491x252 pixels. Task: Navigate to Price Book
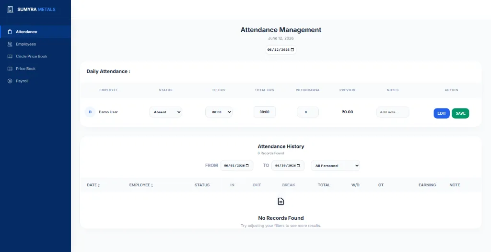[35, 69]
